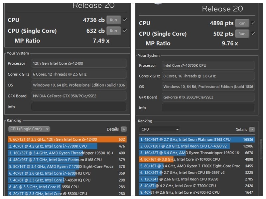Click the 9.76 x MP Ratio value
The image size is (266, 199).
coord(230,43)
